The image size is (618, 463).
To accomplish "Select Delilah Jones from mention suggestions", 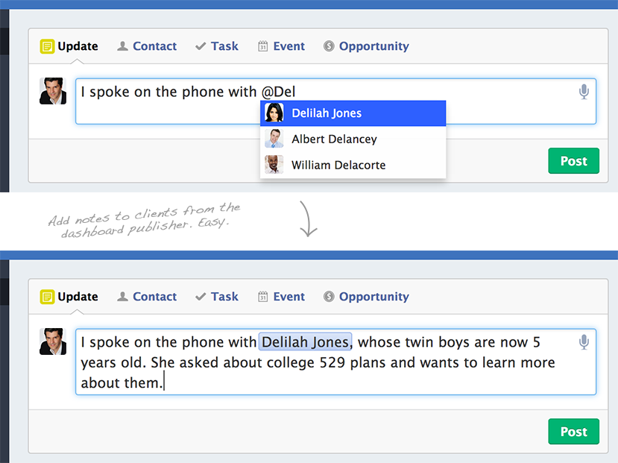I will pos(353,113).
